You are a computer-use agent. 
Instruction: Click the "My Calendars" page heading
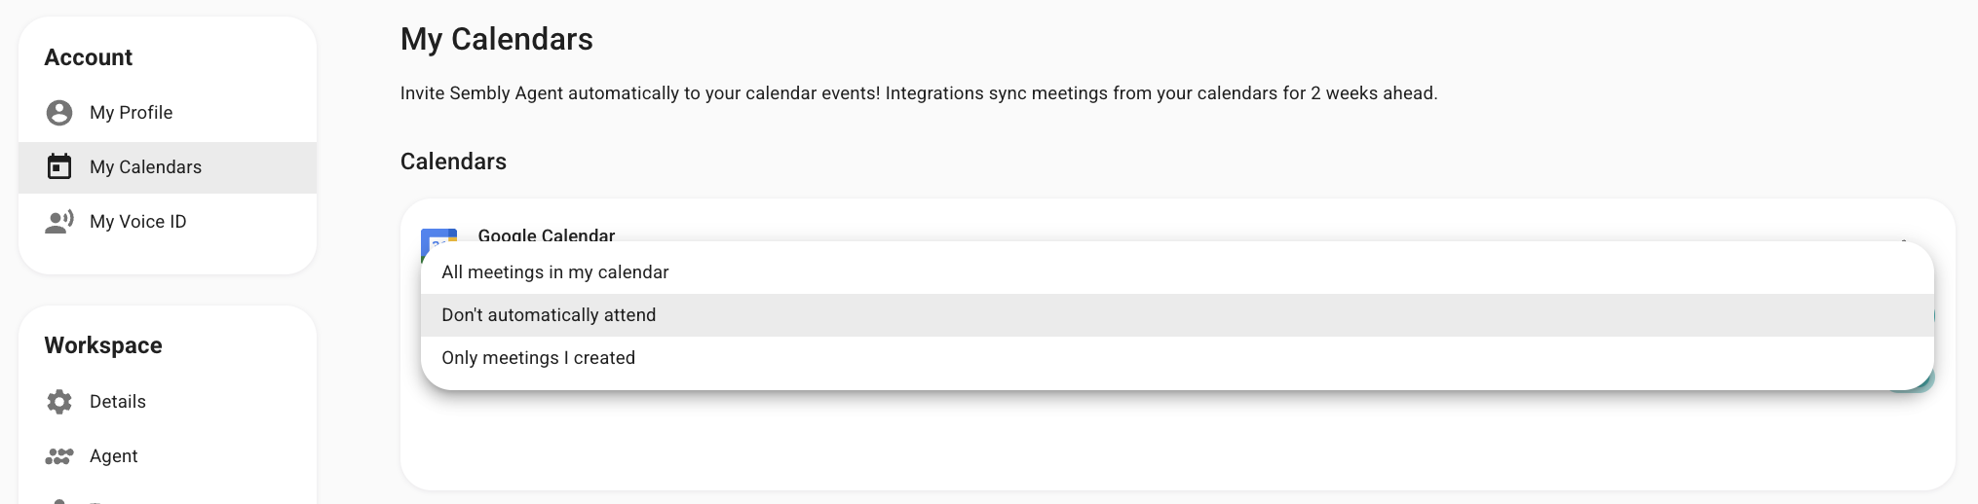[496, 39]
